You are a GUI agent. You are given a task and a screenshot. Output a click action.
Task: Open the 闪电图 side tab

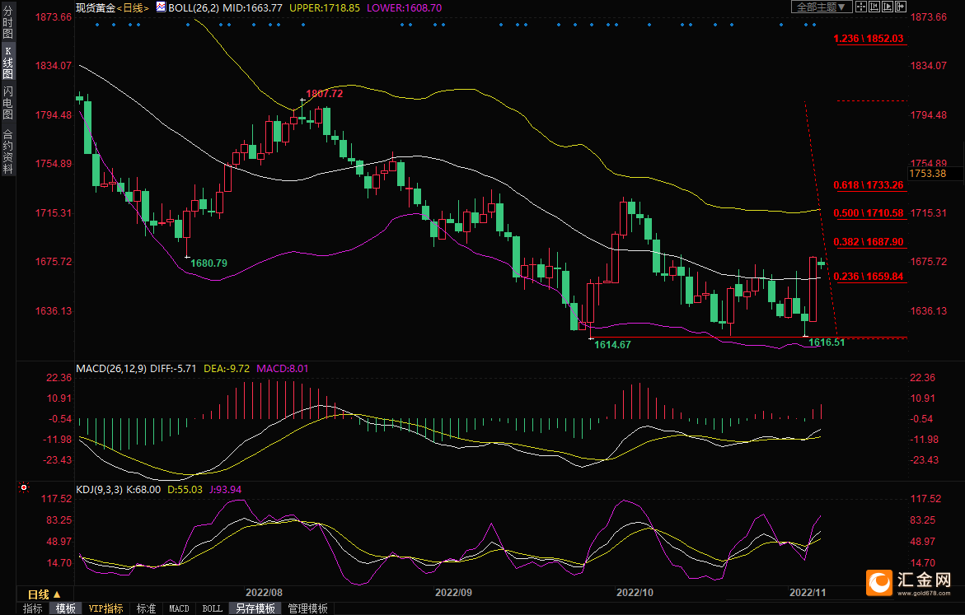[7, 101]
